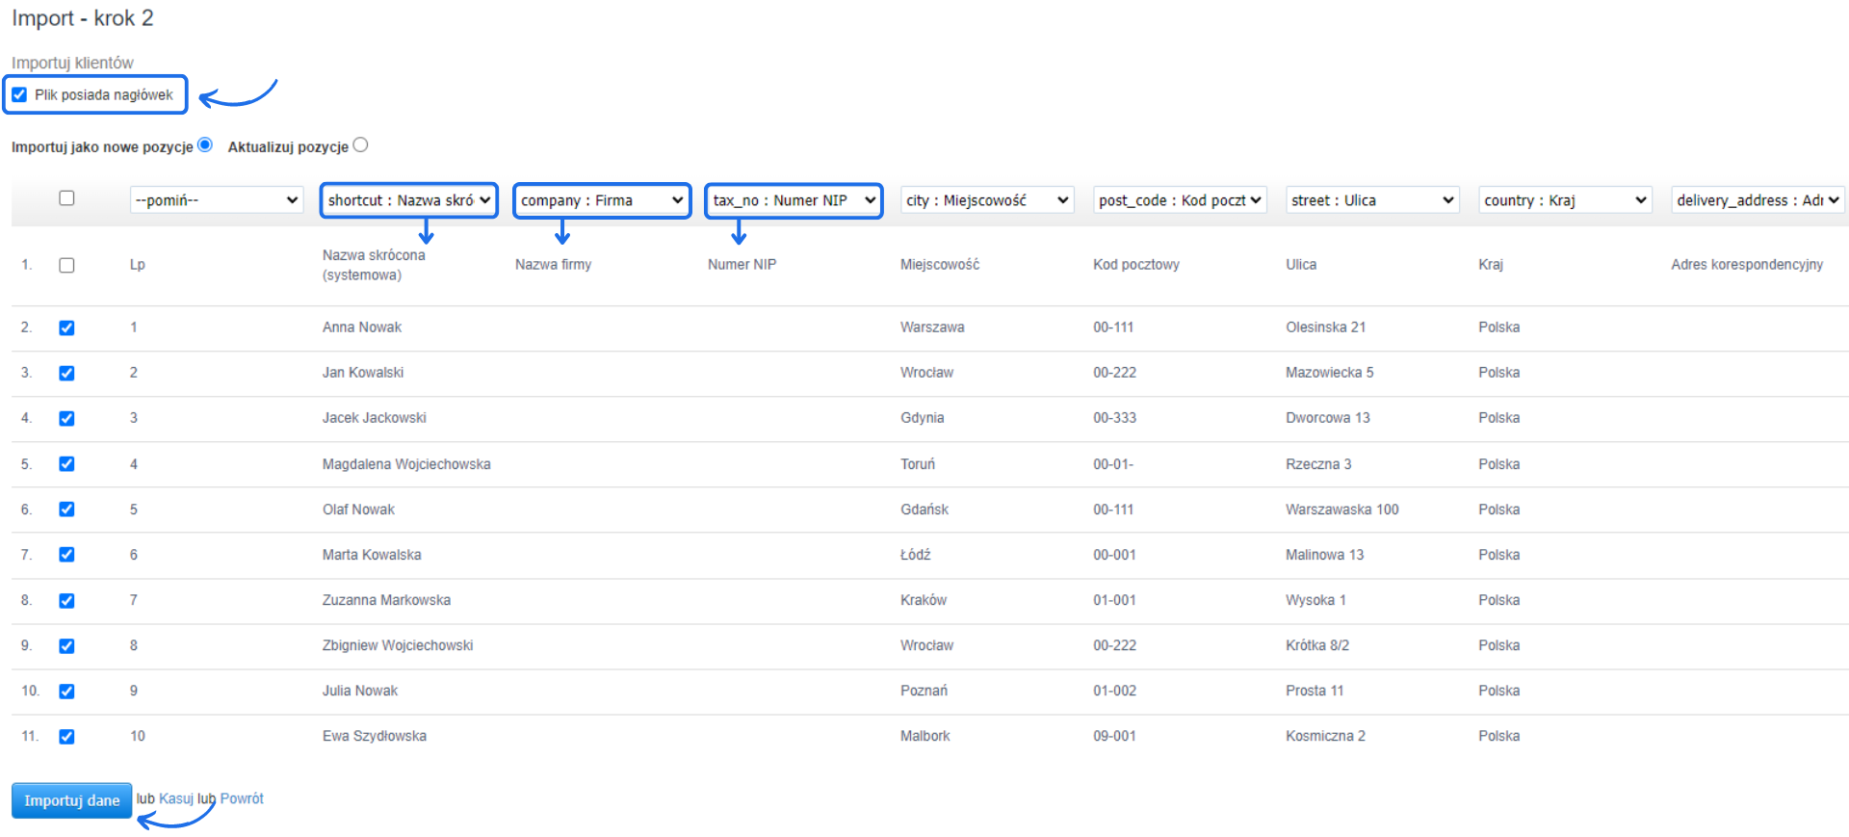Click the 'Zuzanna Markowska' name cell
The width and height of the screenshot is (1849, 837).
click(386, 600)
